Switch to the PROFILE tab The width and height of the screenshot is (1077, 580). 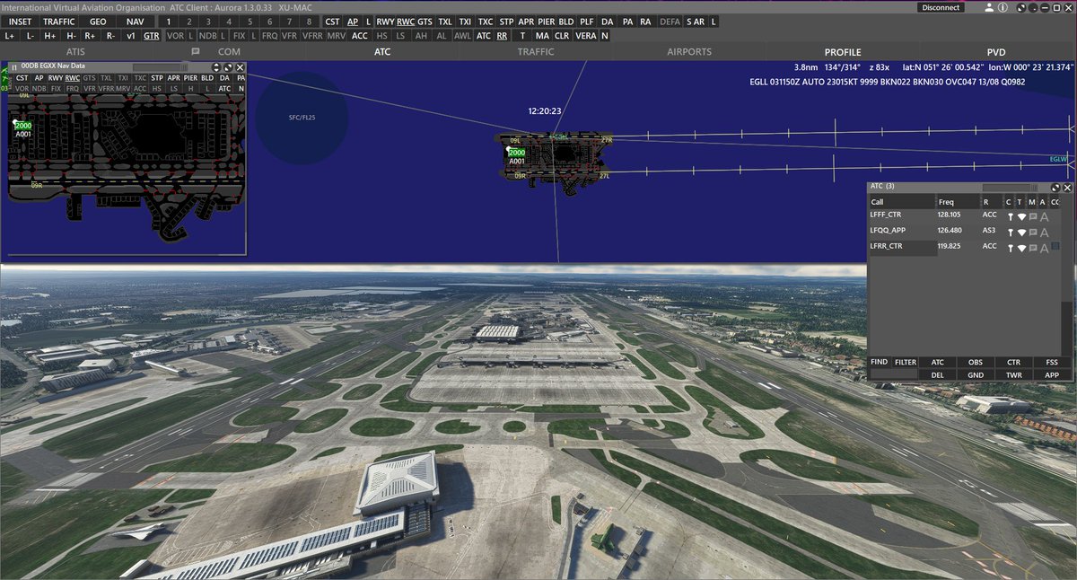(843, 52)
